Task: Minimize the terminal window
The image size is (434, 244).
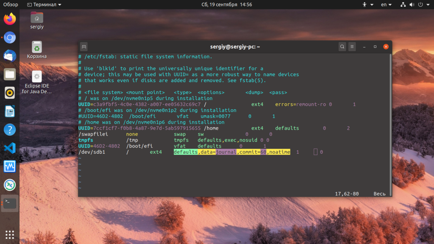Action: click(x=364, y=47)
